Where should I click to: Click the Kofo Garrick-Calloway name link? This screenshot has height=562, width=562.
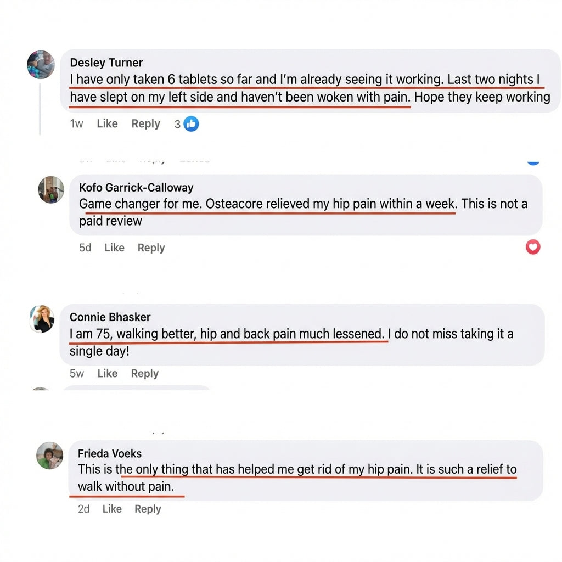pos(136,188)
